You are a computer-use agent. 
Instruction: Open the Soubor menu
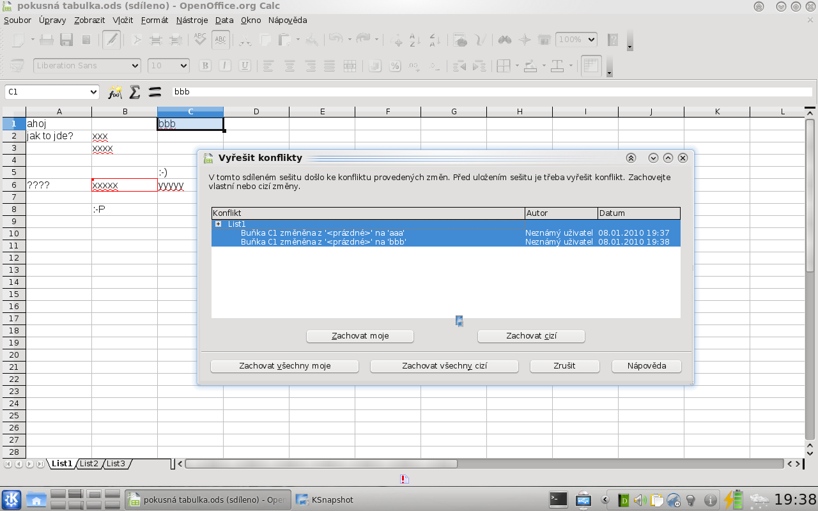coord(17,20)
